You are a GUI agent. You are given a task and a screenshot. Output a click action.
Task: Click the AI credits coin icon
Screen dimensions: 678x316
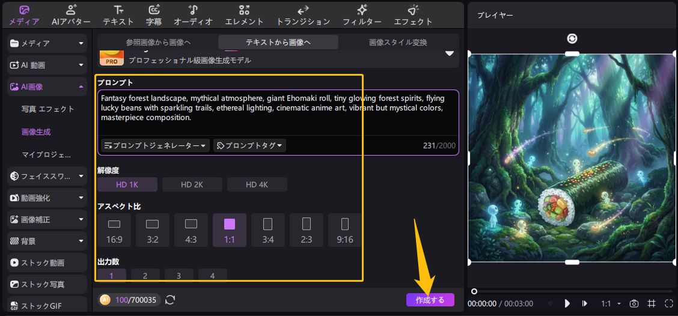(105, 300)
